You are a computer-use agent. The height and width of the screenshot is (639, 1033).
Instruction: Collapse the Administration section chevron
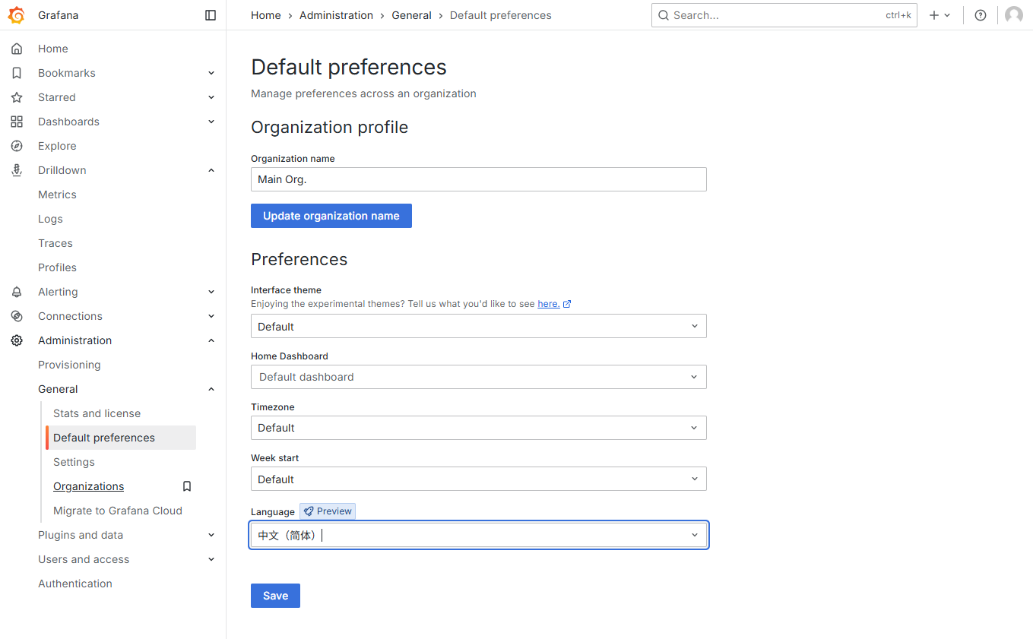(211, 340)
